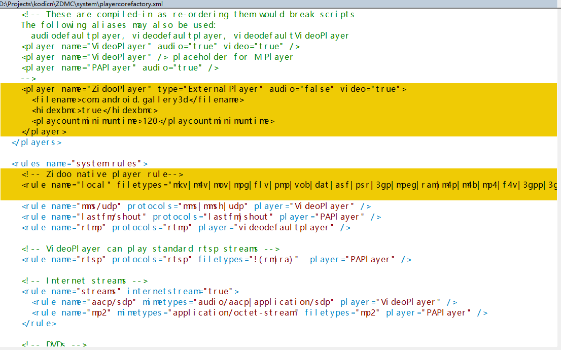Viewport: 561px width, 350px height.
Task: Click the closing </players> tag
Action: pos(37,143)
